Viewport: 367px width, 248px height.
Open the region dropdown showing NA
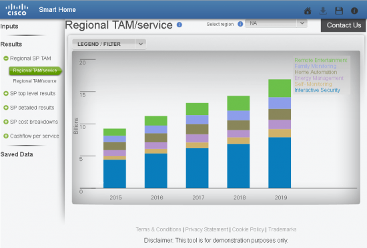click(276, 23)
